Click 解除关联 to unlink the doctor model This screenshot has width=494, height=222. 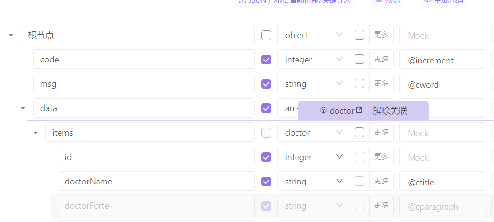(x=390, y=110)
